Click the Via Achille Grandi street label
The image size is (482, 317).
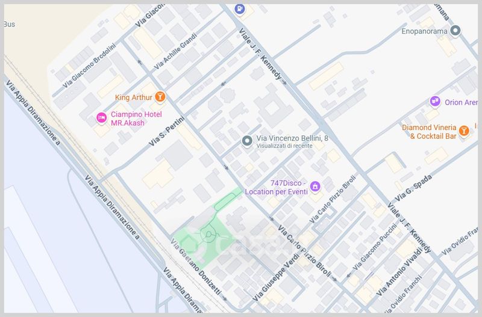[x=175, y=51]
